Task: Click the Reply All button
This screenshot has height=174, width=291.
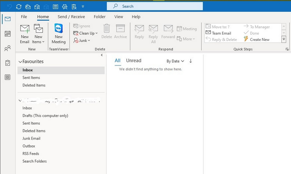Action: (153, 34)
